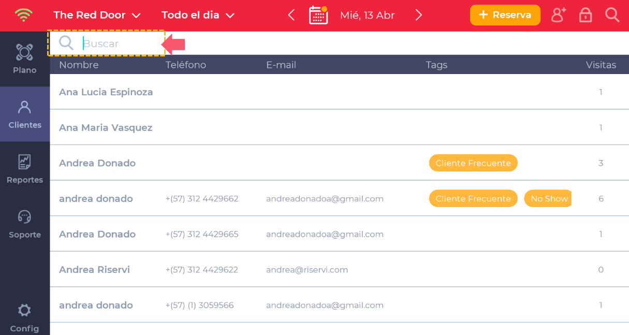Click the Tags column header

tap(436, 65)
